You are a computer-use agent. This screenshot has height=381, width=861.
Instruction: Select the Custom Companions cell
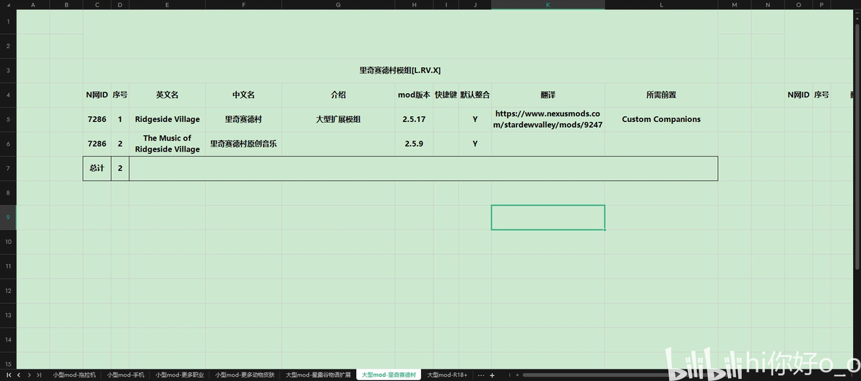662,119
